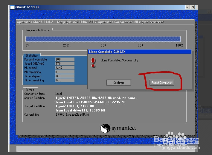Click the Reset Computer button
The width and height of the screenshot is (212, 155).
coord(161,83)
